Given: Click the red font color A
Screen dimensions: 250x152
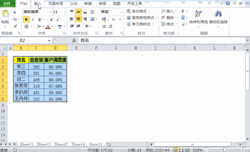Looking at the screenshot, I should pyautogui.click(x=48, y=26).
